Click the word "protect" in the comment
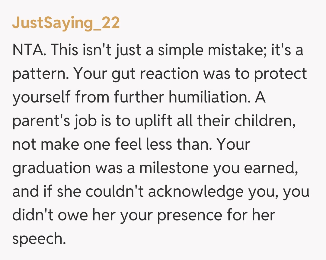 pyautogui.click(x=280, y=74)
